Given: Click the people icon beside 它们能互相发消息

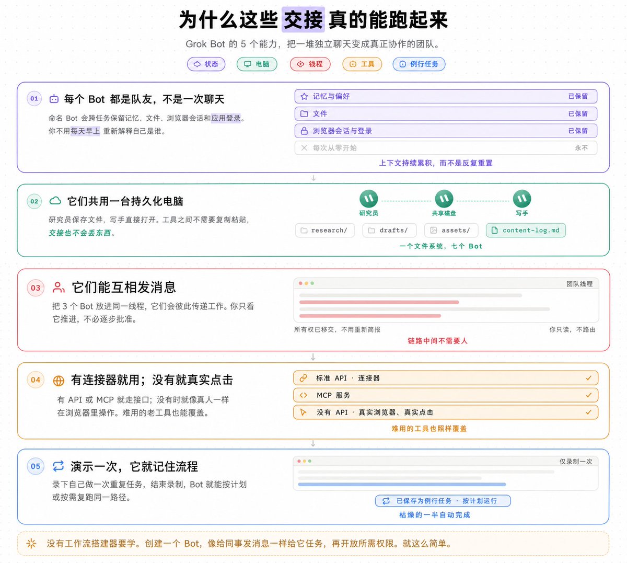Looking at the screenshot, I should [59, 288].
